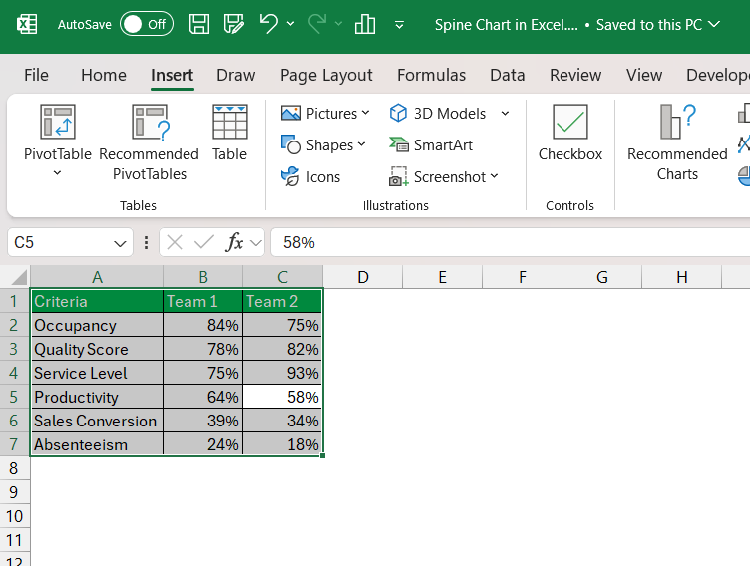Click the 93% cell for Service Level

pyautogui.click(x=282, y=373)
